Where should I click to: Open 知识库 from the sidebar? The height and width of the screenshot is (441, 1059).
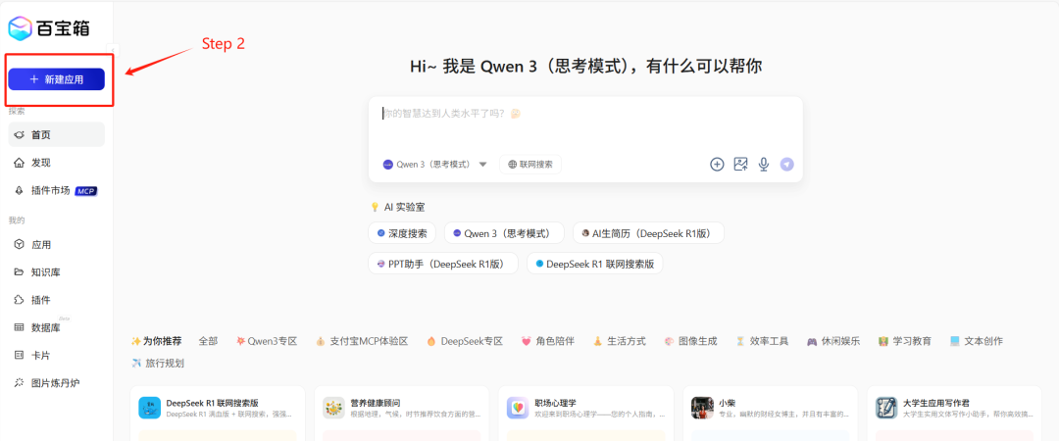point(46,272)
